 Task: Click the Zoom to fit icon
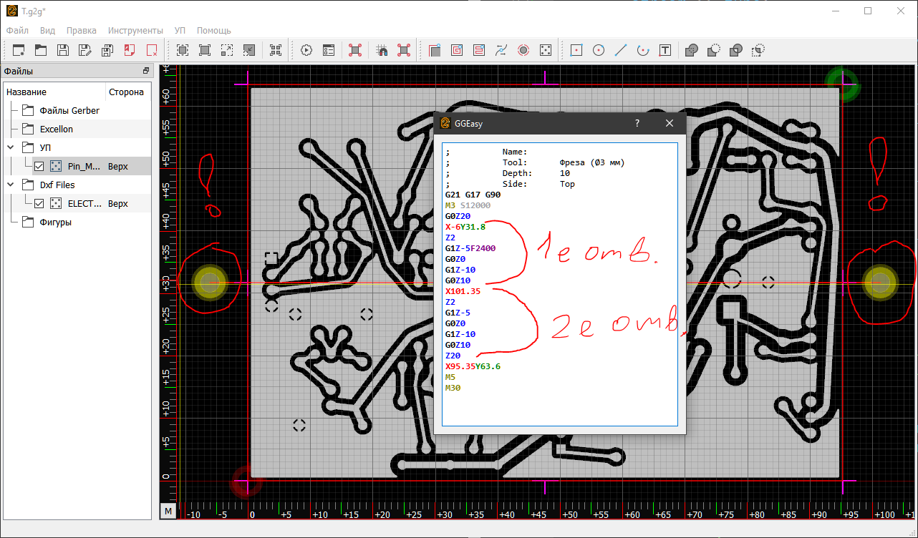[183, 50]
